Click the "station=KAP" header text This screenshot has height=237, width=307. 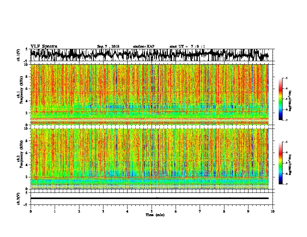[144, 46]
